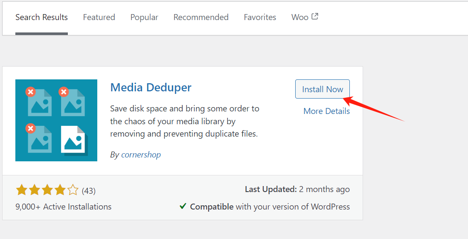
Task: Click the first gold rating star
Action: point(22,190)
